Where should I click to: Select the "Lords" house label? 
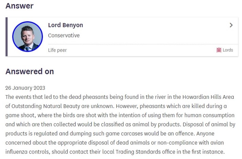point(228,50)
